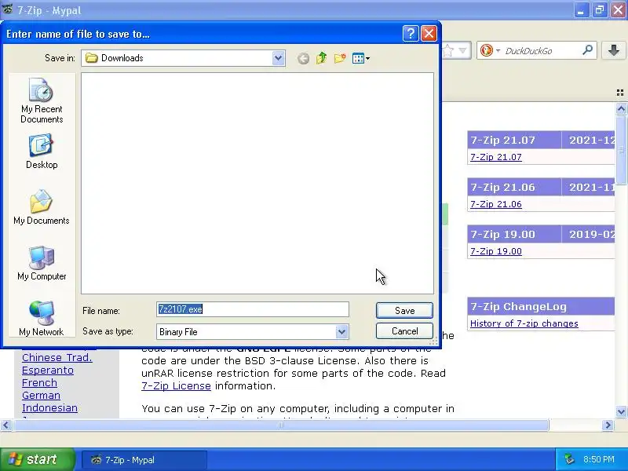Click the horizontal scrollbar right arrow
The width and height of the screenshot is (628, 471).
[608, 425]
